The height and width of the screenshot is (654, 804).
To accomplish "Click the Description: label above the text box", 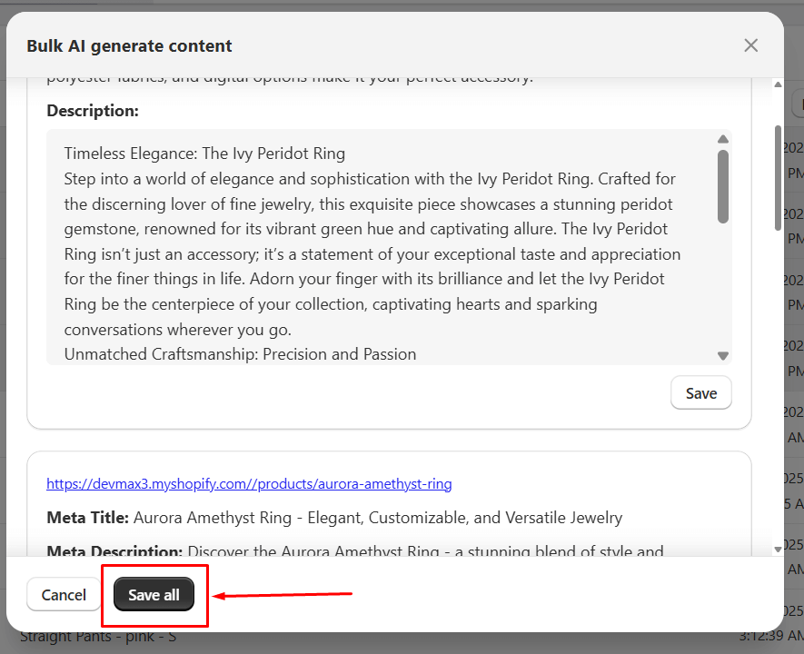I will (84, 110).
